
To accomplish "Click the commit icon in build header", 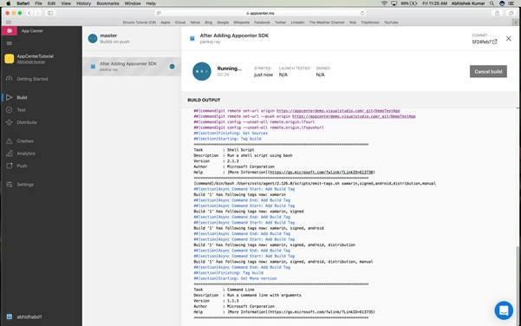I will pos(192,38).
